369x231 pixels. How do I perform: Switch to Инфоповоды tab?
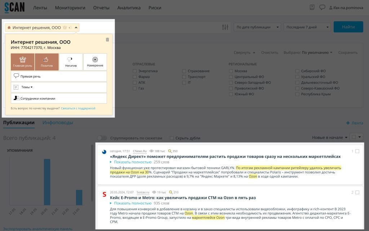coord(58,122)
